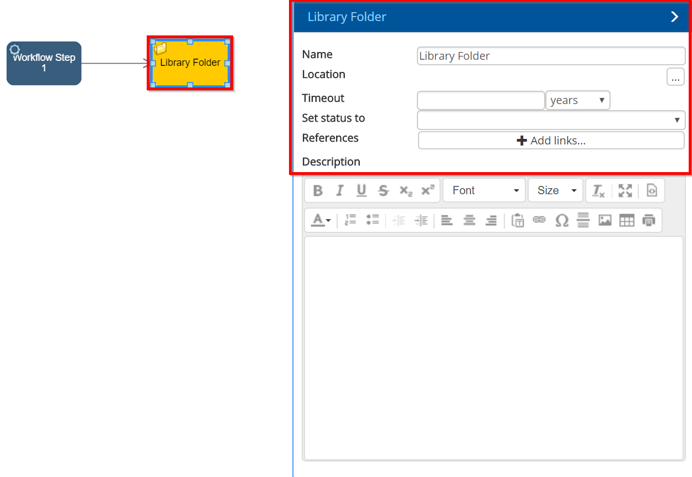Toggle bold formatting in description editor
The image size is (692, 477).
pos(318,190)
